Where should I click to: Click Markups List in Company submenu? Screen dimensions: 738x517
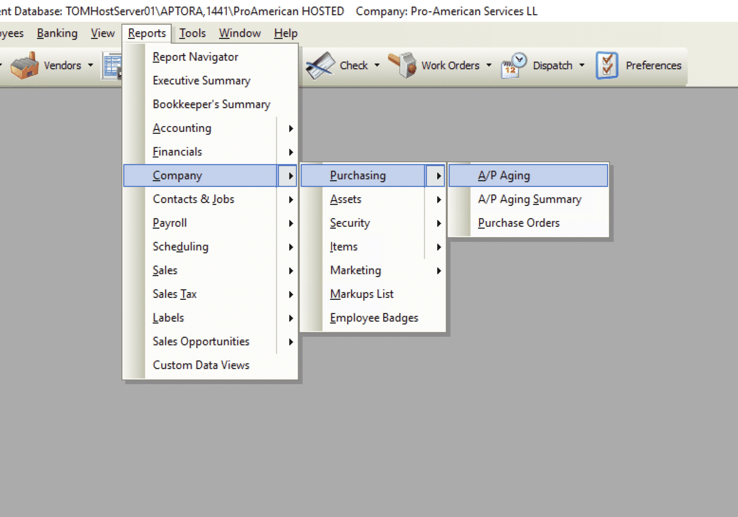(x=361, y=294)
